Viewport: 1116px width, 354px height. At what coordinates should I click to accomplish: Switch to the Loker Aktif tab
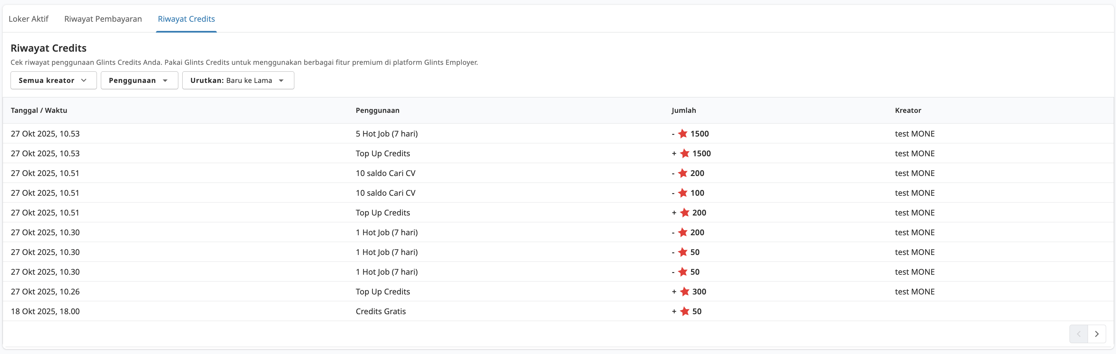pos(29,19)
